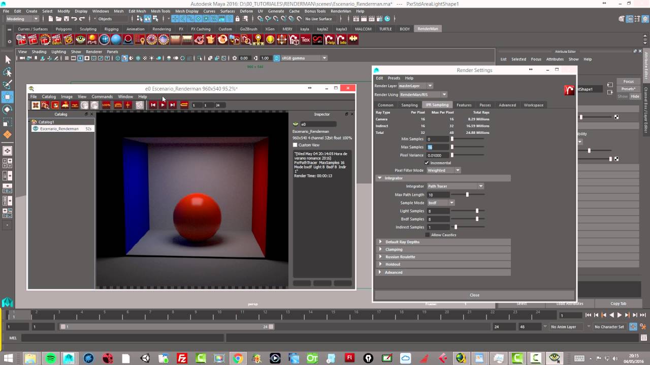
Task: Click Spotify in the Windows taskbar
Action: 50,358
